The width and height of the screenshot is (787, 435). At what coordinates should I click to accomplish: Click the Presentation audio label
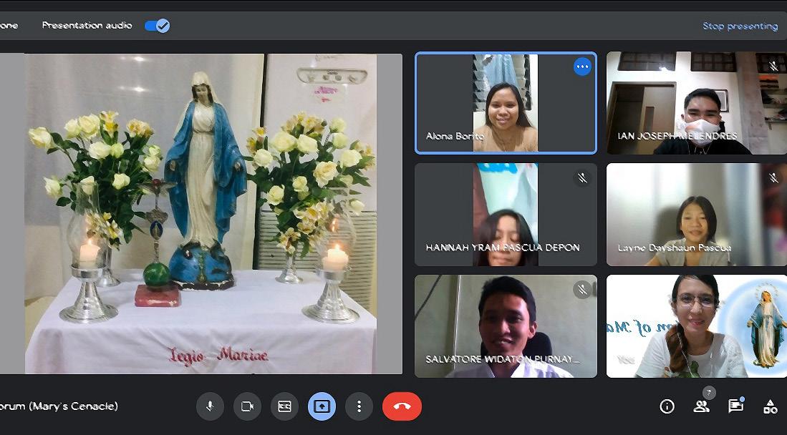[87, 26]
